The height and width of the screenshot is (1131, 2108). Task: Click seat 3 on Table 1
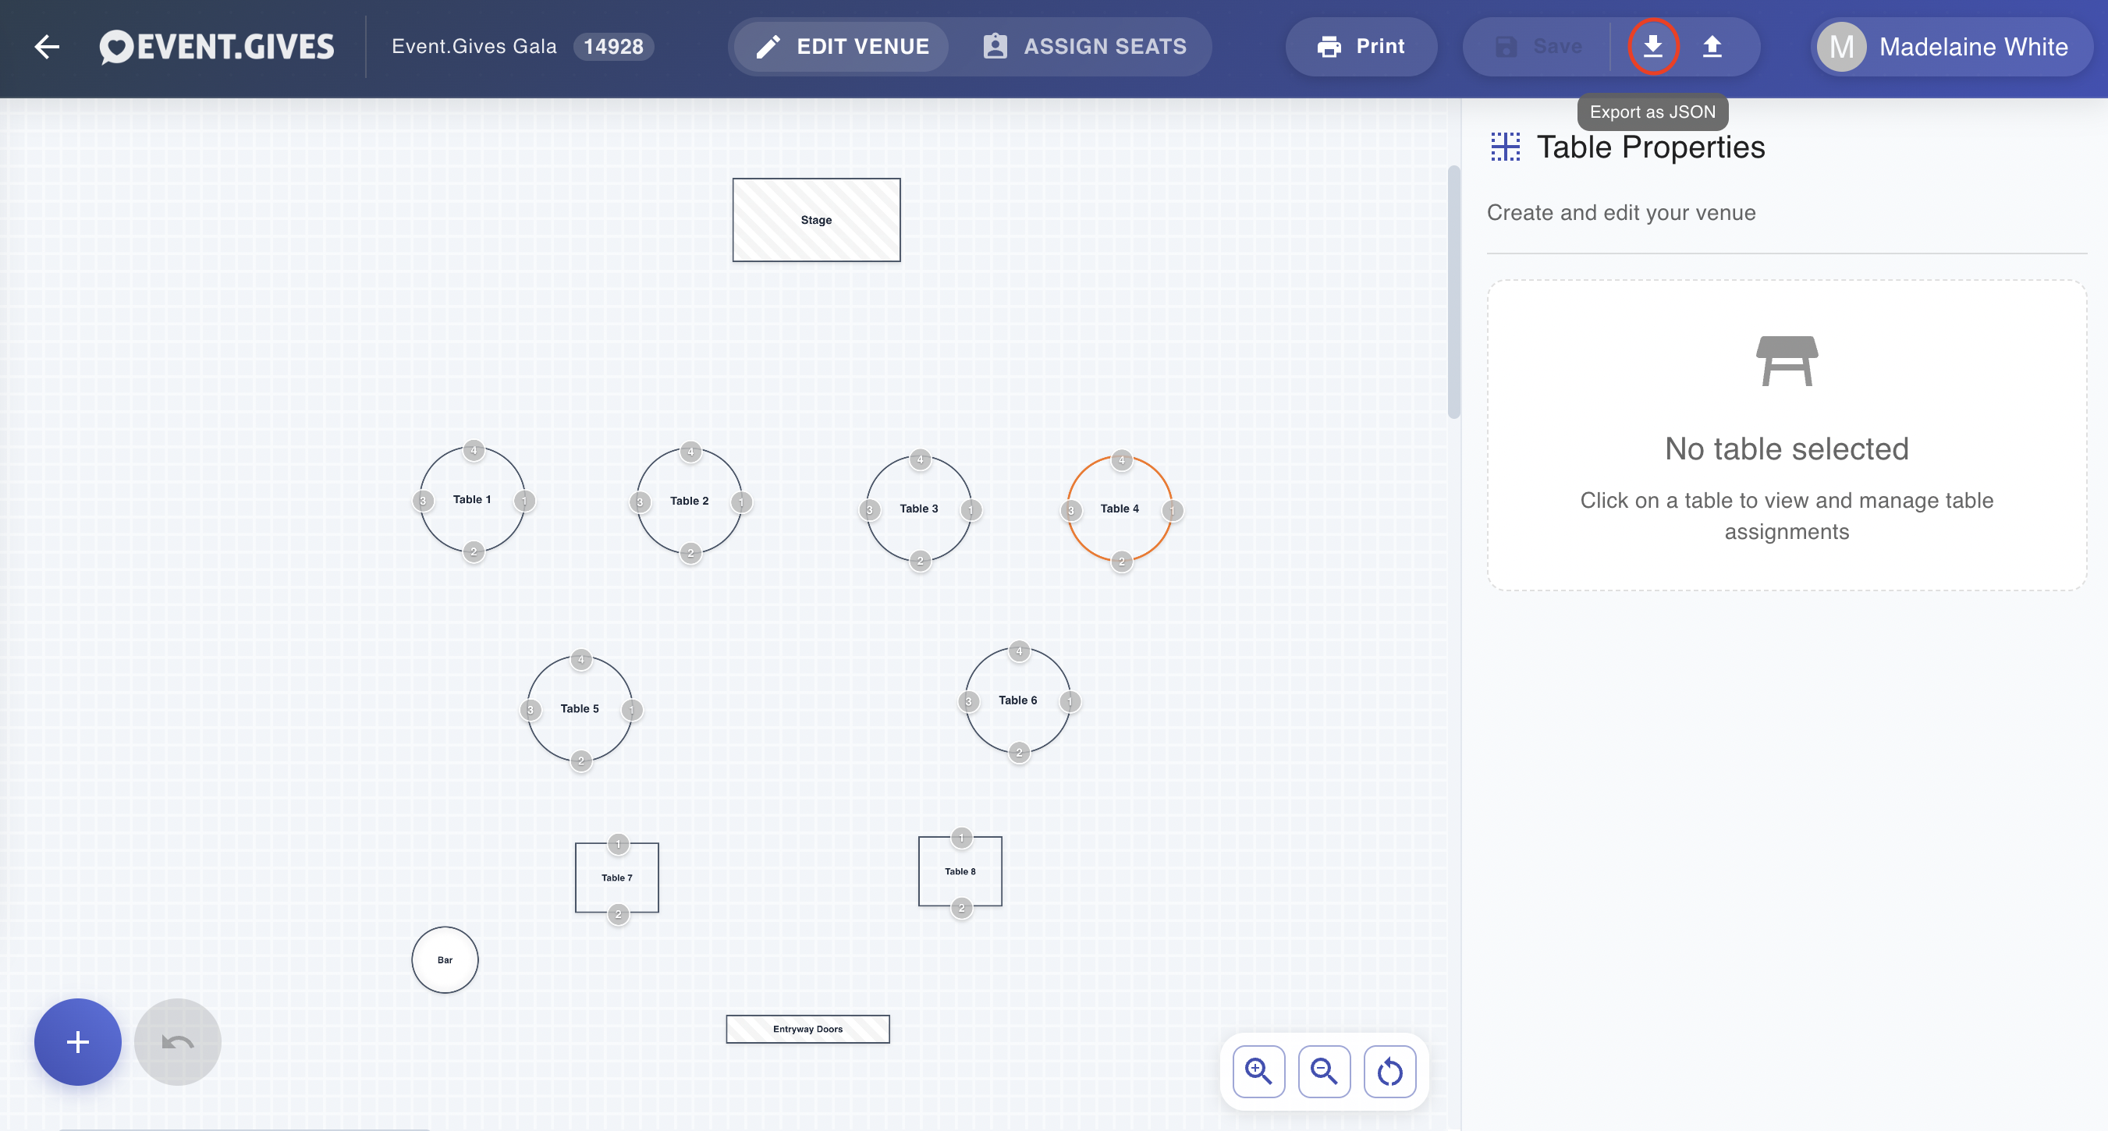pyautogui.click(x=423, y=501)
